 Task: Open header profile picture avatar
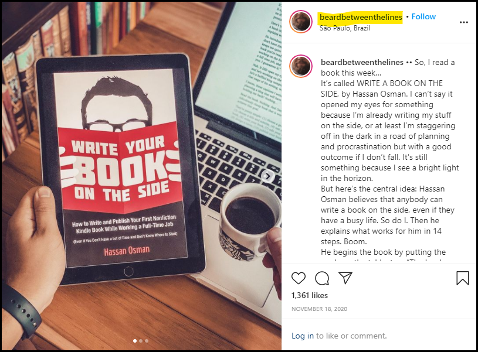click(x=301, y=22)
